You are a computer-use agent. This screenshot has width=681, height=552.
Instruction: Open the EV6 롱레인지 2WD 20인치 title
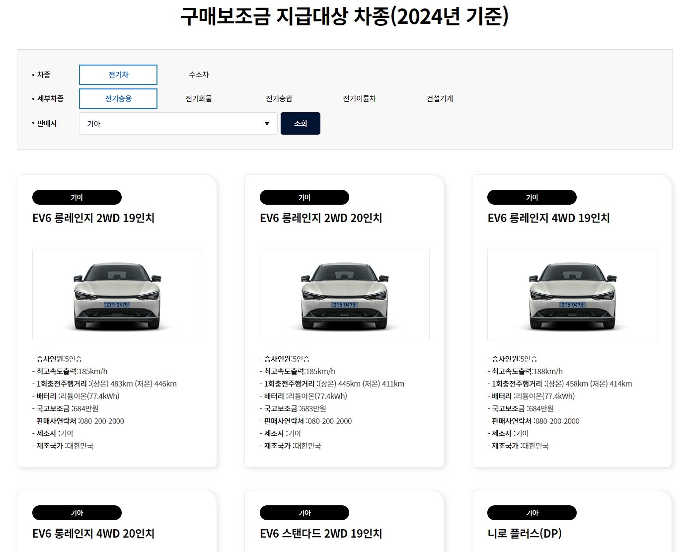pos(321,218)
